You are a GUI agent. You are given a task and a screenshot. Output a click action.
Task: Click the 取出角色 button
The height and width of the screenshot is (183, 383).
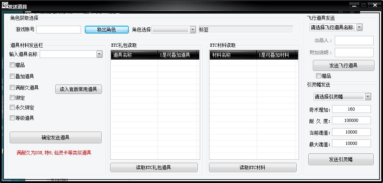pyautogui.click(x=106, y=30)
